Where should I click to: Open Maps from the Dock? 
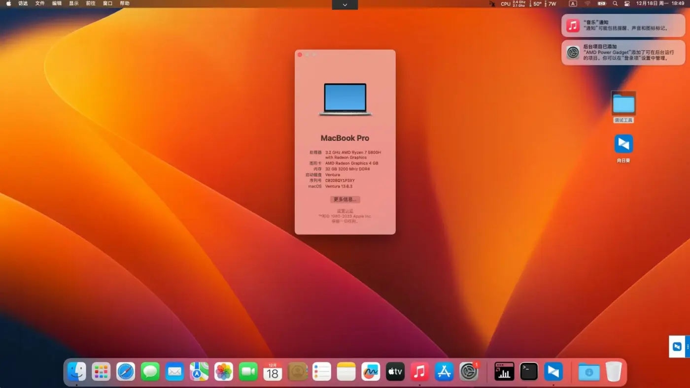click(199, 372)
